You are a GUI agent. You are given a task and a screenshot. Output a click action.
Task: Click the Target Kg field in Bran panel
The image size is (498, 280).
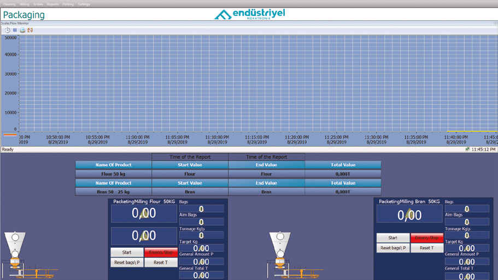click(x=466, y=248)
